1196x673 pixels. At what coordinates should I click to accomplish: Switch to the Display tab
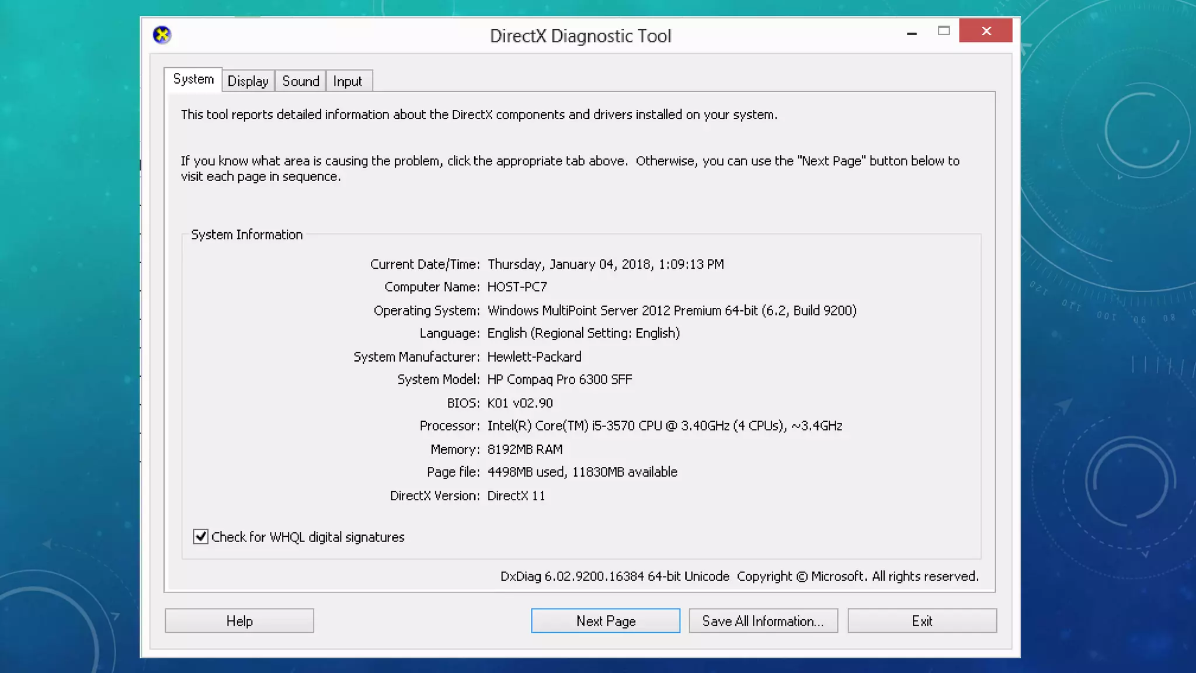click(x=248, y=81)
